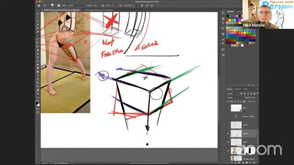Set the foreground color square
The width and height of the screenshot is (294, 165).
37,103
